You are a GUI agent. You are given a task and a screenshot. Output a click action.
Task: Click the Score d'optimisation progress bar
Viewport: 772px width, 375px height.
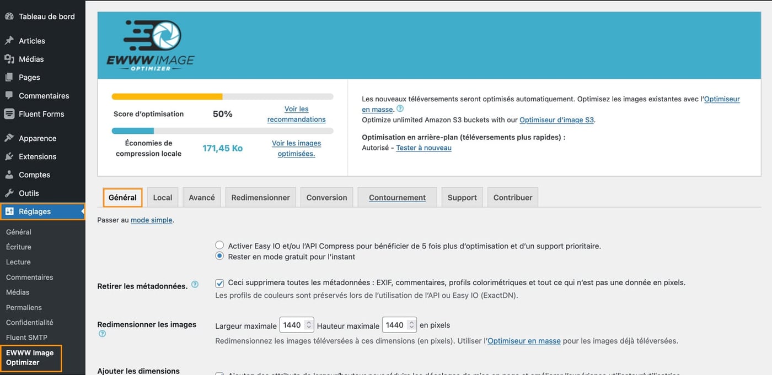[x=222, y=96]
